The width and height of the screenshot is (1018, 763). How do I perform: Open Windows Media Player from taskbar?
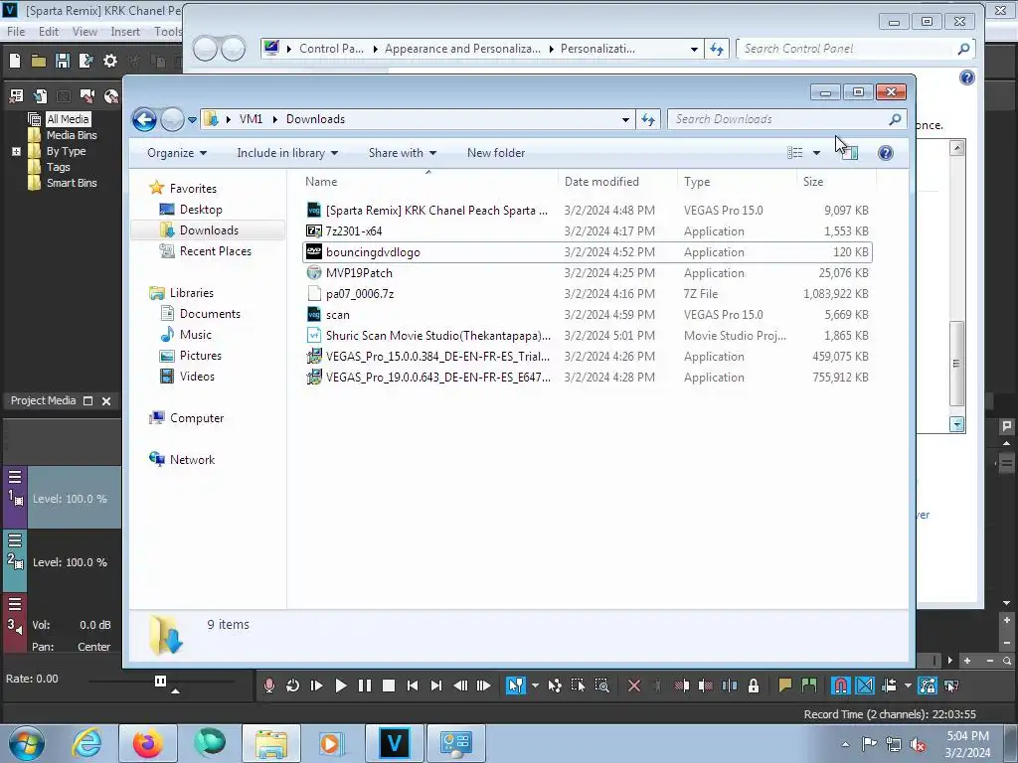pos(330,743)
